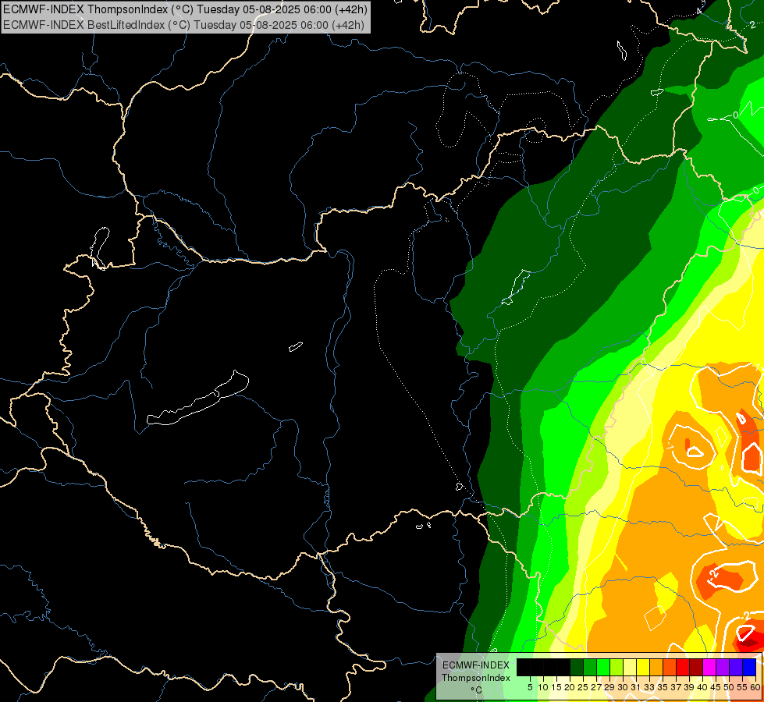This screenshot has width=764, height=702.
Task: Click the blue 55–60 legend swatch
Action: (749, 667)
